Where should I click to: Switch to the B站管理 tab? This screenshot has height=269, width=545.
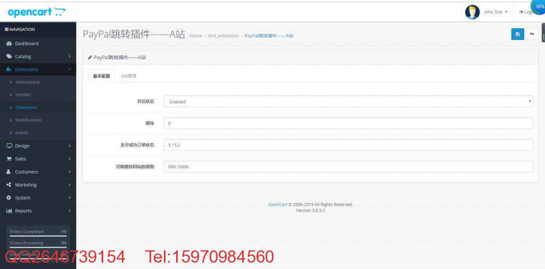pos(129,76)
